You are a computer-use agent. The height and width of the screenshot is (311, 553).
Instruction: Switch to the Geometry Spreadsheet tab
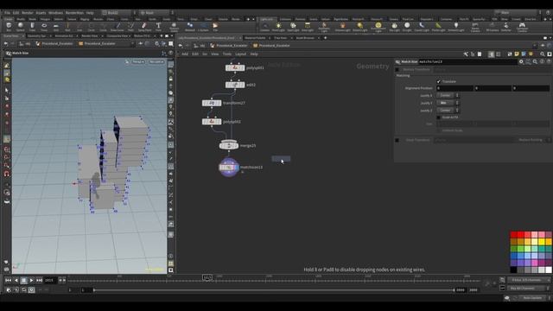tap(36, 36)
